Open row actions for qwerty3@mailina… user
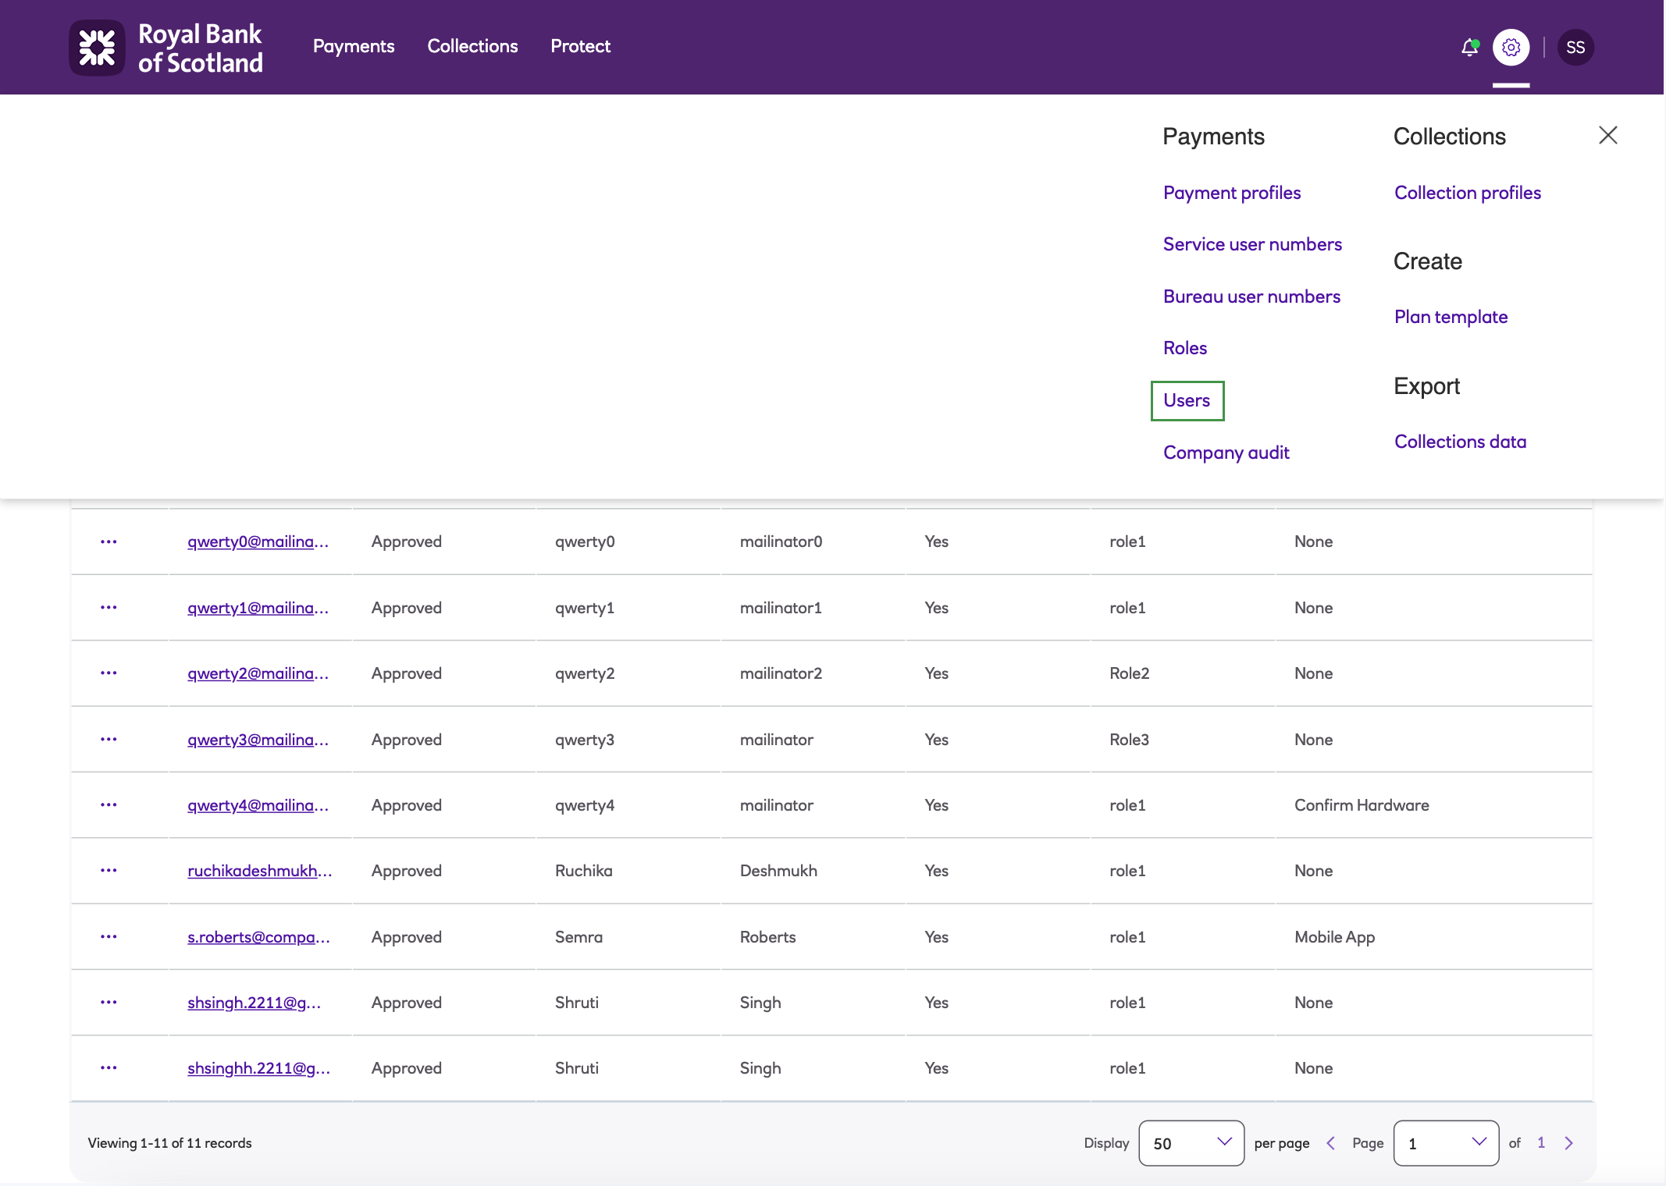The image size is (1666, 1186). 109,739
